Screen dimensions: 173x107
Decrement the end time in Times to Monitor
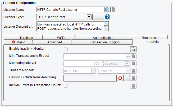click(x=128, y=72)
